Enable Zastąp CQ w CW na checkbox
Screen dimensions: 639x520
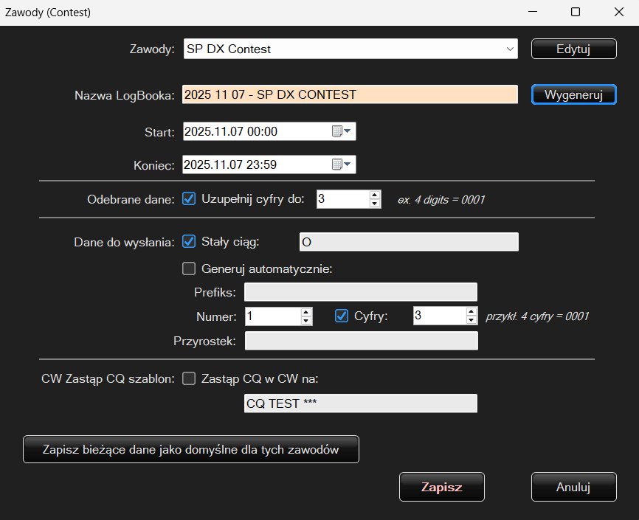[189, 378]
